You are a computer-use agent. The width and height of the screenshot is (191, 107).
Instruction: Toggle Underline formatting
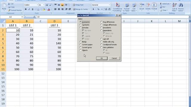[33, 9]
